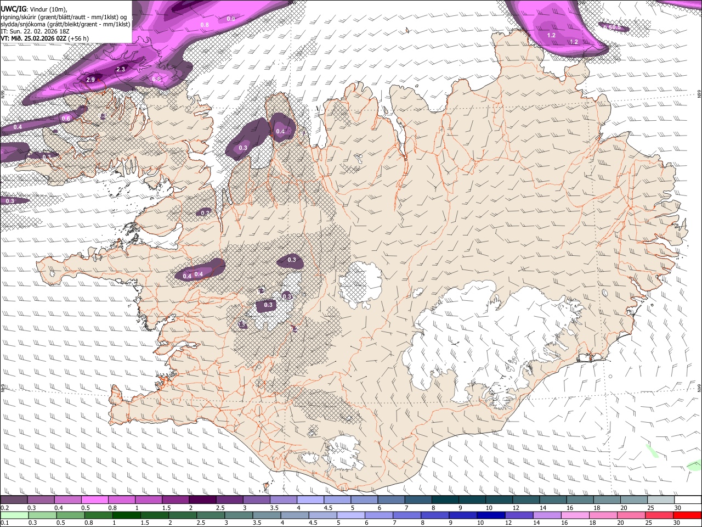Click the 'IT: Sun. 22. 02. 2026 18Z' line
The height and width of the screenshot is (527, 702).
[x=36, y=32]
